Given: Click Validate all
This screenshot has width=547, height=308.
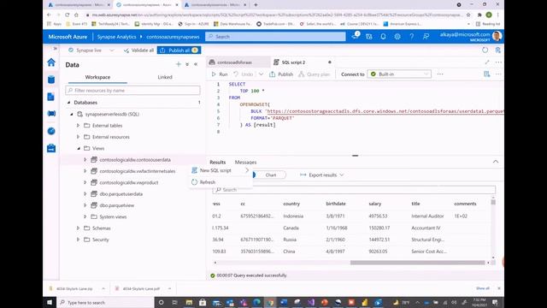Looking at the screenshot, I should (138, 50).
